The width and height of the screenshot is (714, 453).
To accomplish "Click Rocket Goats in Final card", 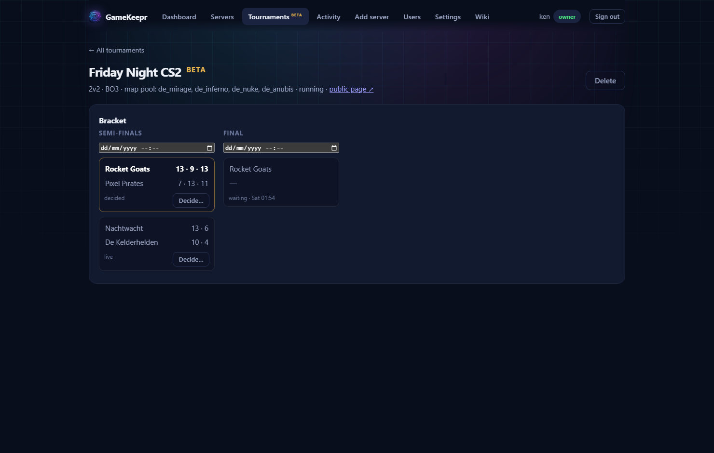I will (x=250, y=169).
